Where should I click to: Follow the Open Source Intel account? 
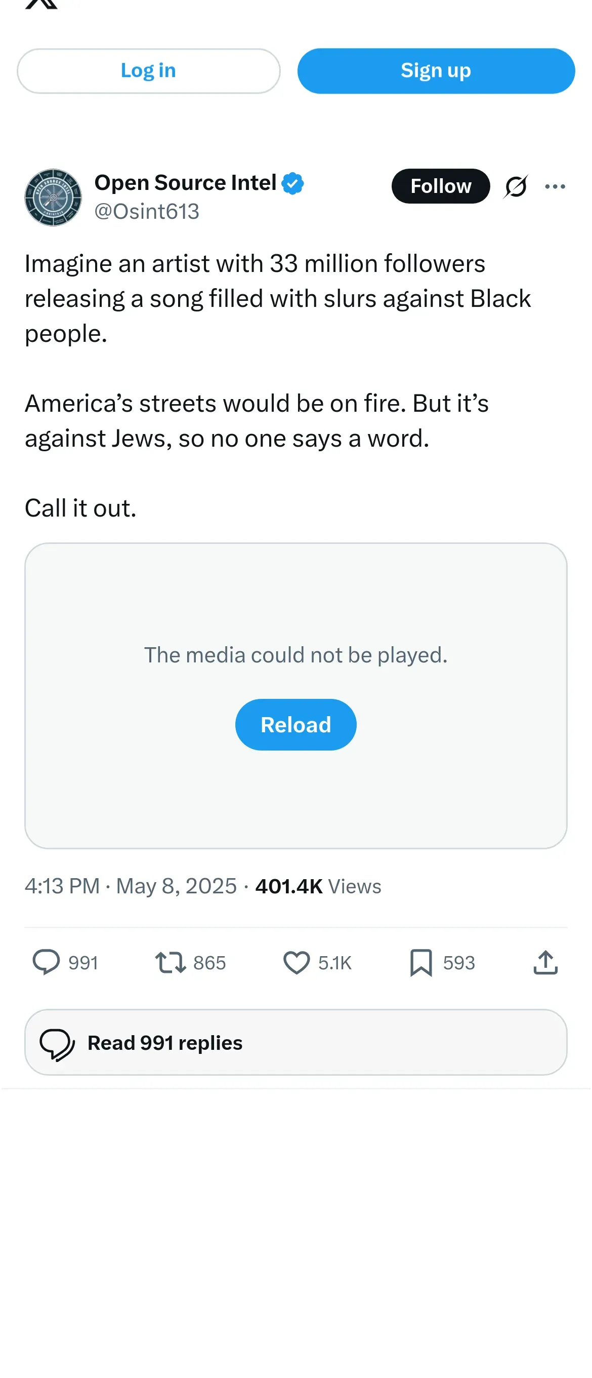440,186
